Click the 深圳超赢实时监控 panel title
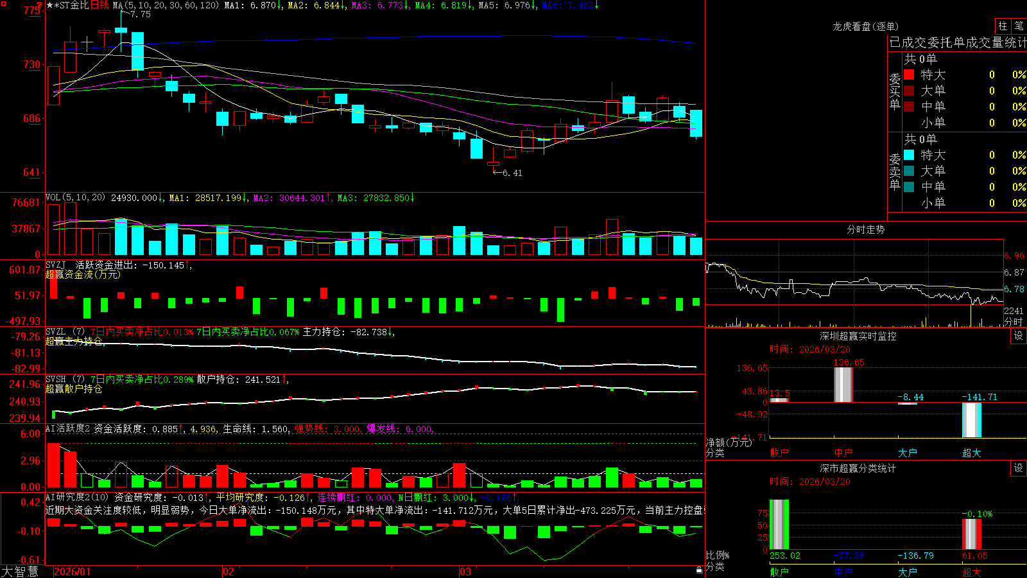This screenshot has width=1027, height=578. coord(858,336)
